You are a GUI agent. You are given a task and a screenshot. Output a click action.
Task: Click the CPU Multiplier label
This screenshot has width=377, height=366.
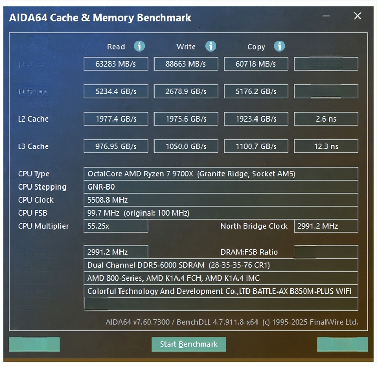click(43, 226)
